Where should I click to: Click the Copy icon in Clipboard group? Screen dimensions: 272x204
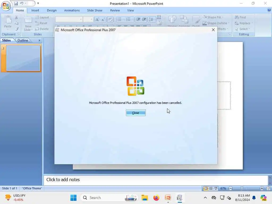(x=16, y=23)
